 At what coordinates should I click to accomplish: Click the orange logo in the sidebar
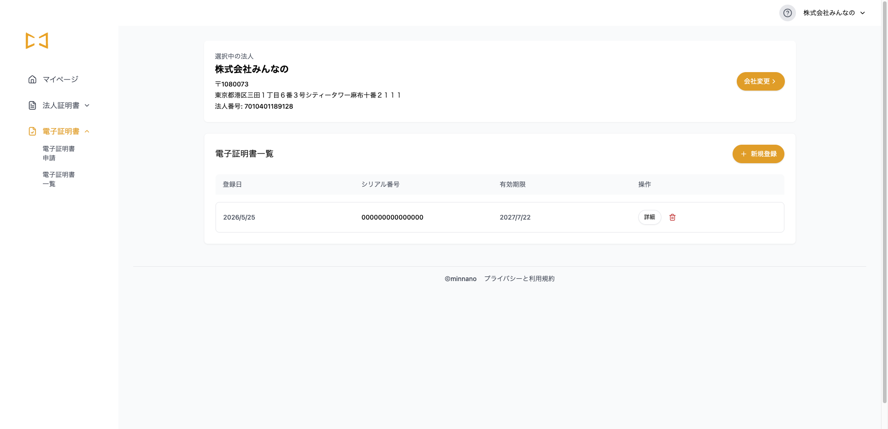(x=37, y=41)
